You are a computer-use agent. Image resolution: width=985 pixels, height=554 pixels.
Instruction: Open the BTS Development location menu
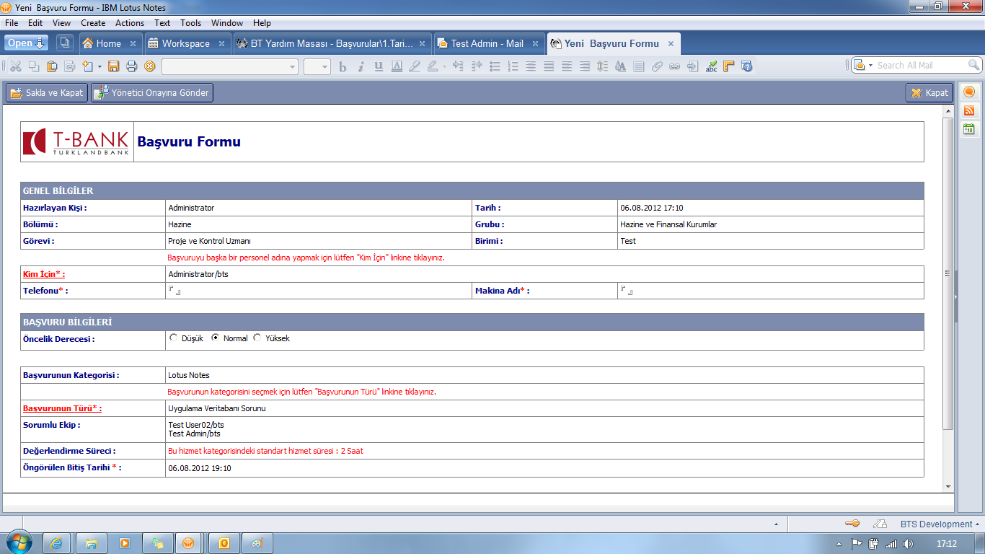pos(940,524)
